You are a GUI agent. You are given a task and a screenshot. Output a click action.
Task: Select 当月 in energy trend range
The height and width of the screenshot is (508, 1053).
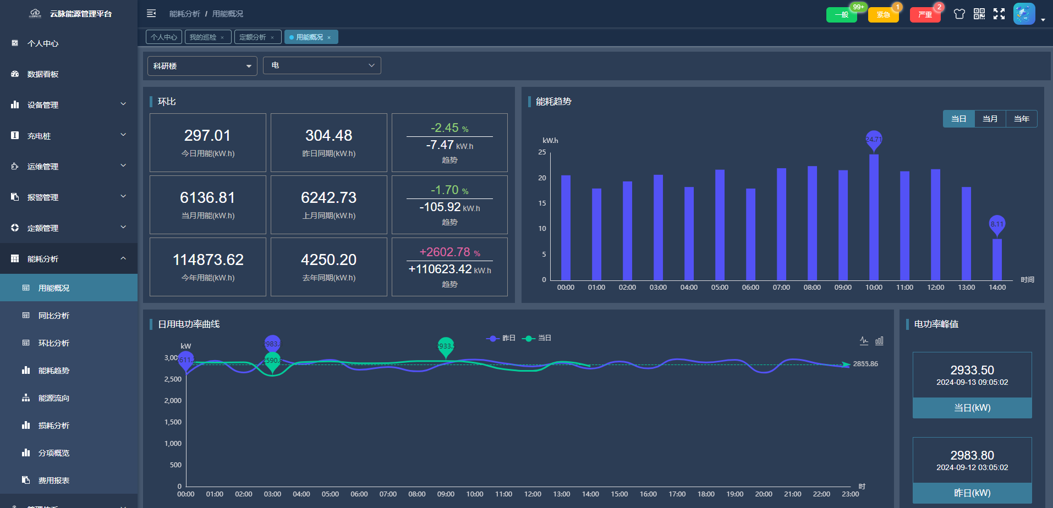pos(990,119)
